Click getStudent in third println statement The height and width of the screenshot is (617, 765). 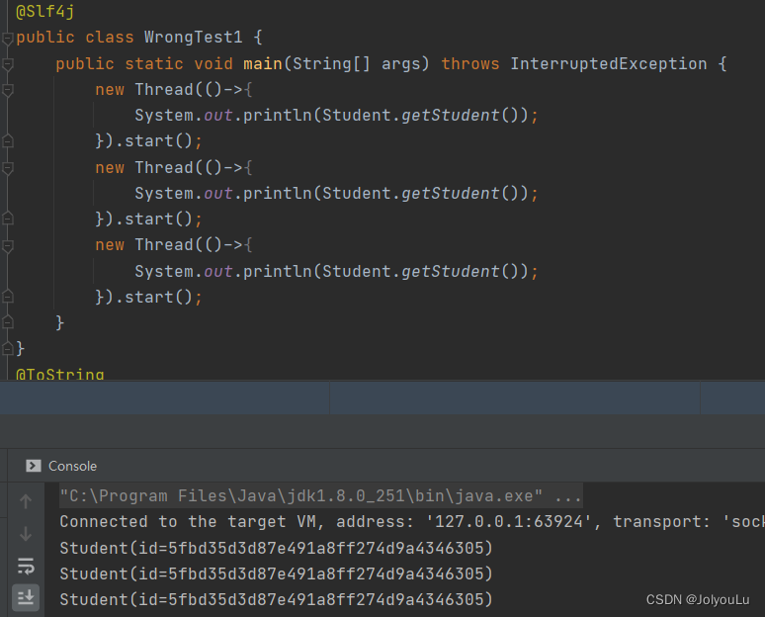click(451, 271)
